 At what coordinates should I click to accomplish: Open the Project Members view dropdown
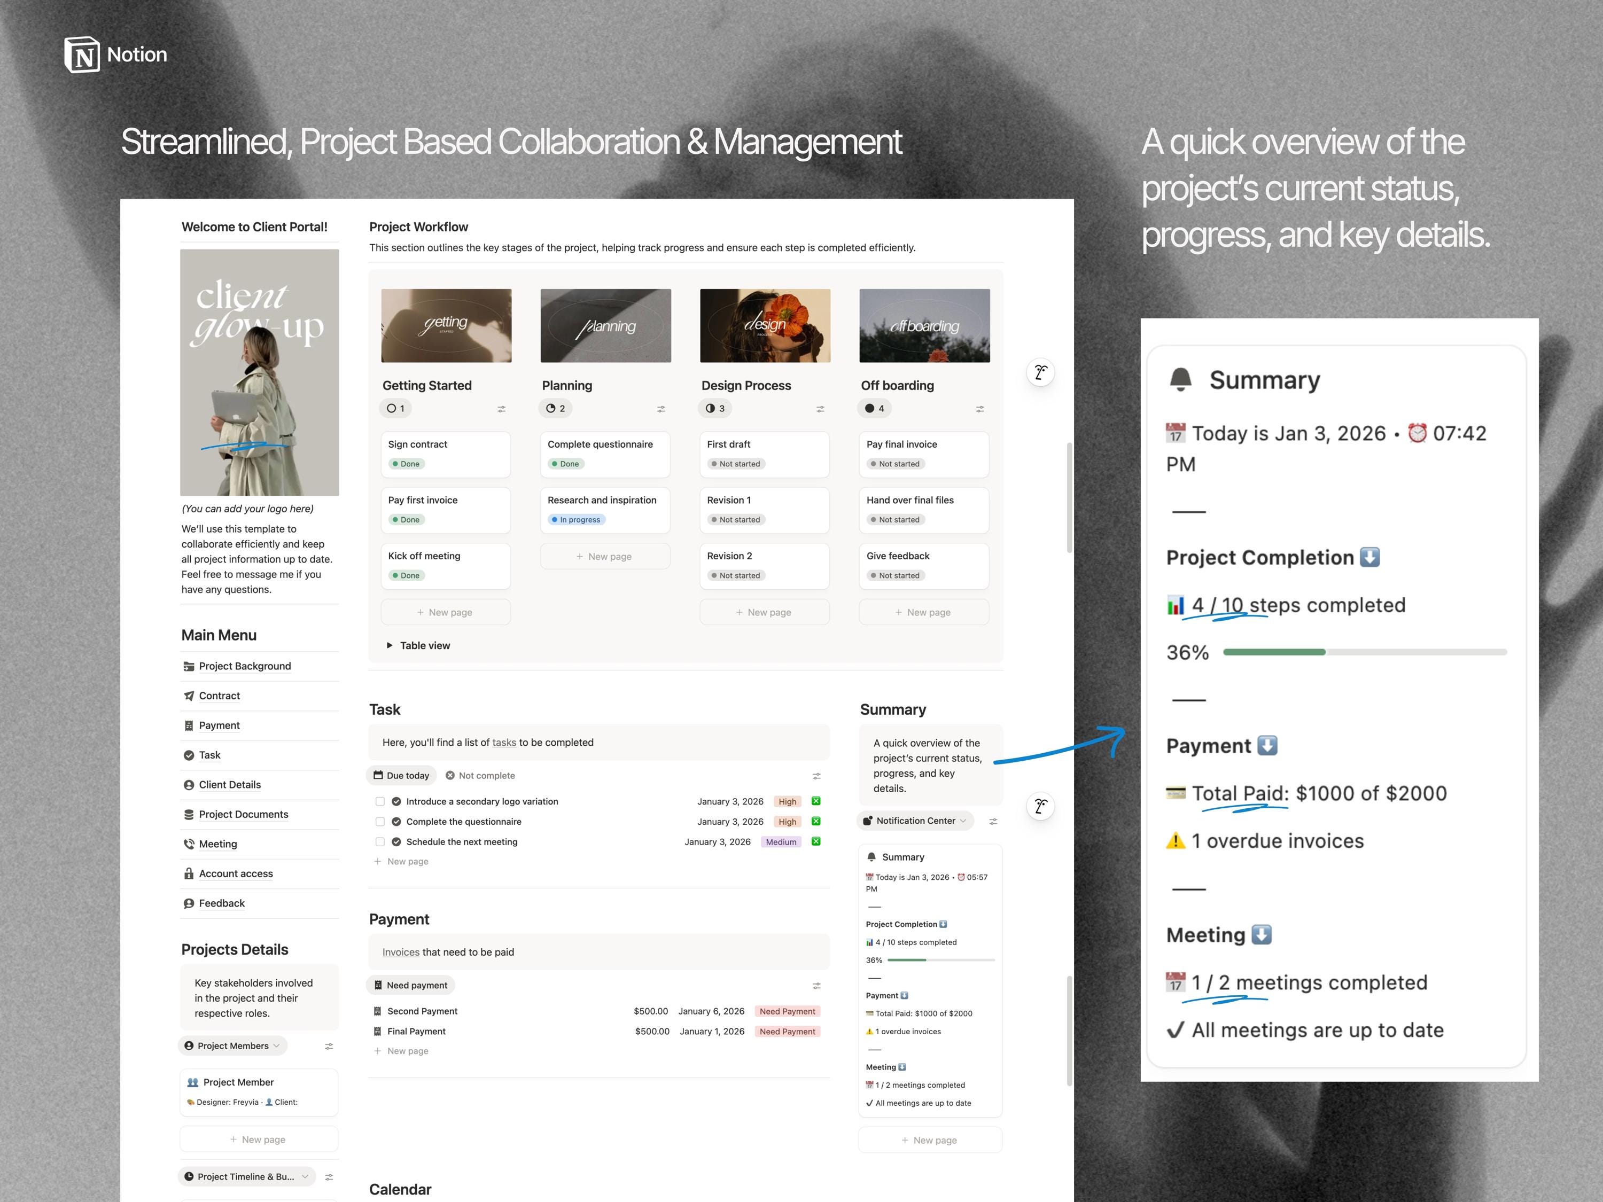coord(232,1045)
